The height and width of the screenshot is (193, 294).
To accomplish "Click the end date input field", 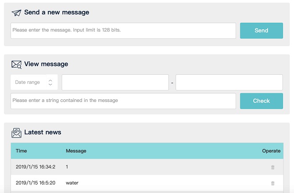I will pos(229,82).
